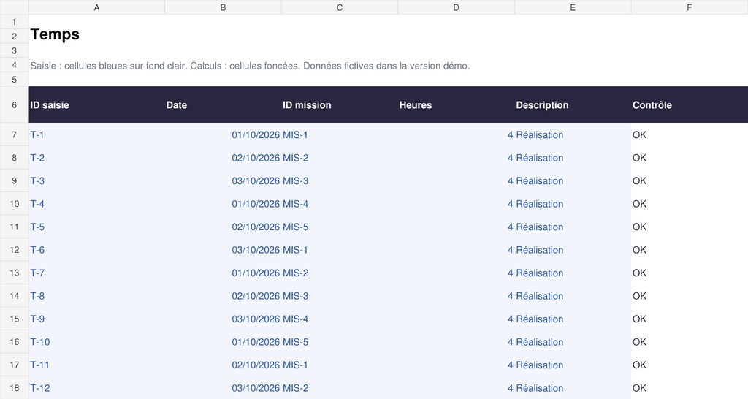Select cell containing T-1
748x399 pixels.
pyautogui.click(x=97, y=134)
